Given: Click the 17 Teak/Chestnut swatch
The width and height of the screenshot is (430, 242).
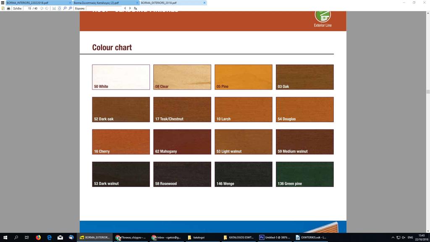Looking at the screenshot, I should [182, 110].
